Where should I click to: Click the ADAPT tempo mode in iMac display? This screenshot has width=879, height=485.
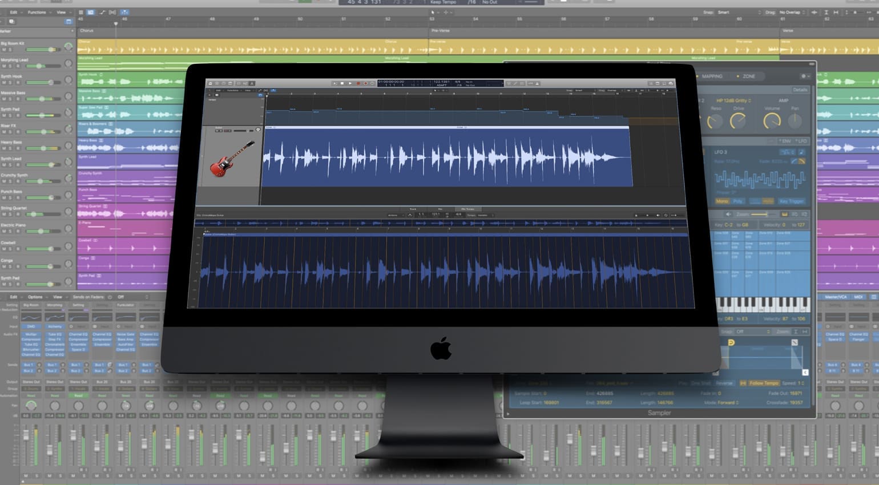[442, 85]
